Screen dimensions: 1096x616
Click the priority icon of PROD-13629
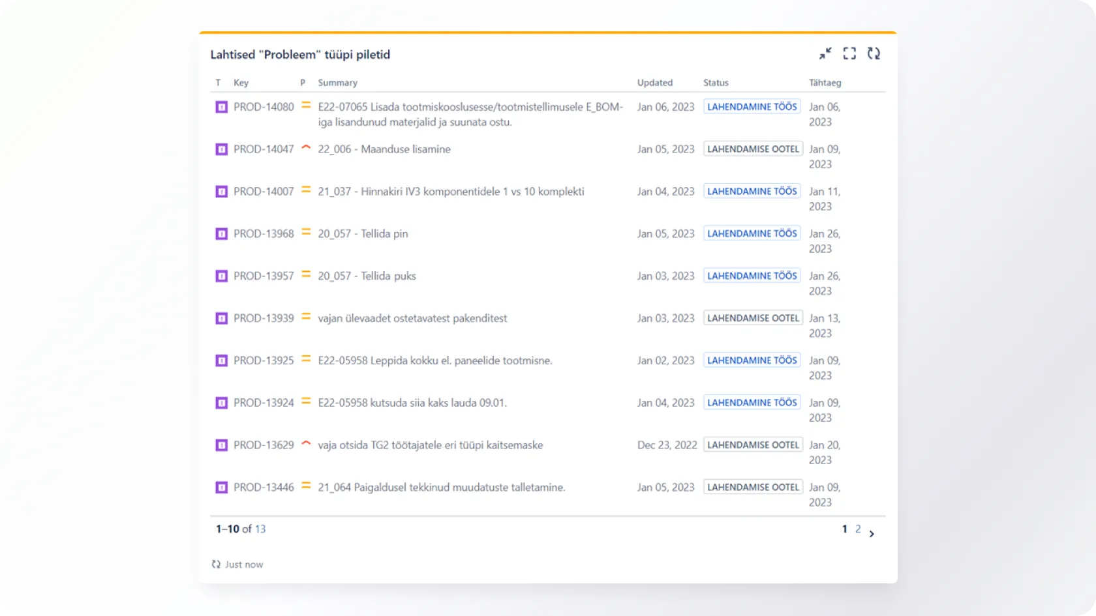tap(306, 444)
